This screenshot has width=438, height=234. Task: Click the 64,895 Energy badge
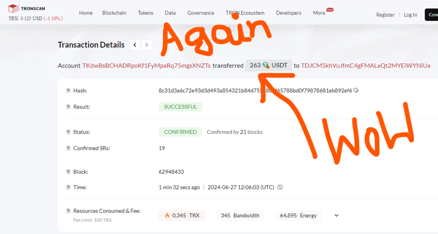[x=298, y=216]
